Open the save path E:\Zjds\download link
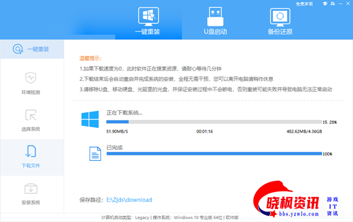This screenshot has height=222, width=353. (129, 200)
